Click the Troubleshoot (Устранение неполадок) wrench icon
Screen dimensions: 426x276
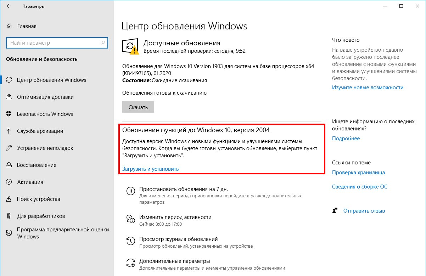(10, 148)
